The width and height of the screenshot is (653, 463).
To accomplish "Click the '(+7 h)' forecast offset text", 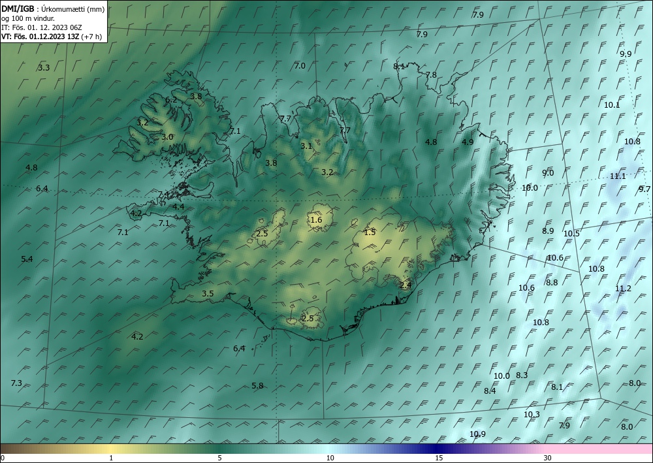I will (91, 36).
